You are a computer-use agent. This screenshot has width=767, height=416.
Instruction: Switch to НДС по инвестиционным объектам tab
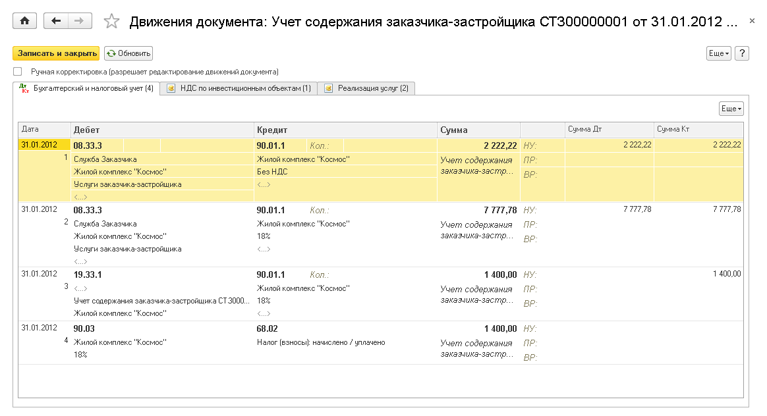(239, 88)
